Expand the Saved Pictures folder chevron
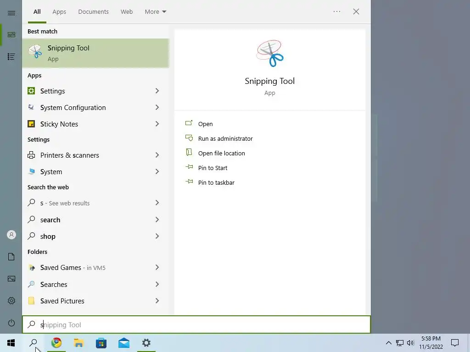The width and height of the screenshot is (470, 352). (157, 301)
